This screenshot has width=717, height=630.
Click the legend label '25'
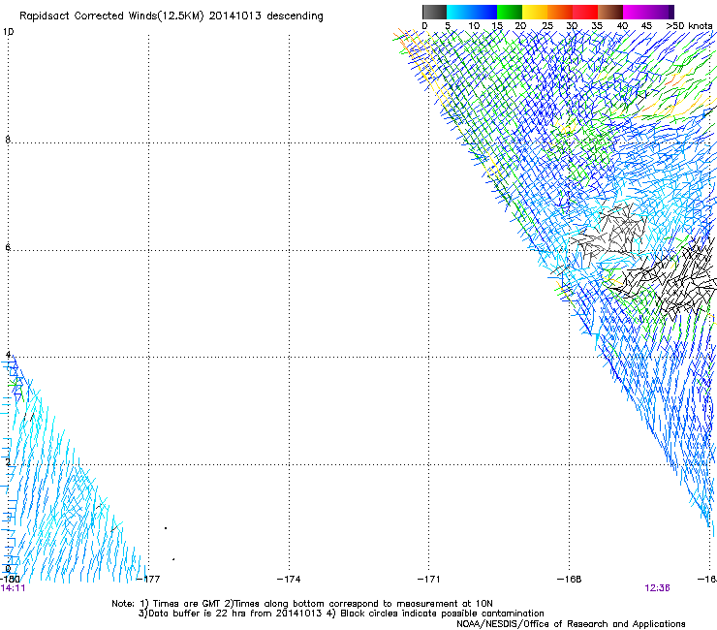(547, 26)
